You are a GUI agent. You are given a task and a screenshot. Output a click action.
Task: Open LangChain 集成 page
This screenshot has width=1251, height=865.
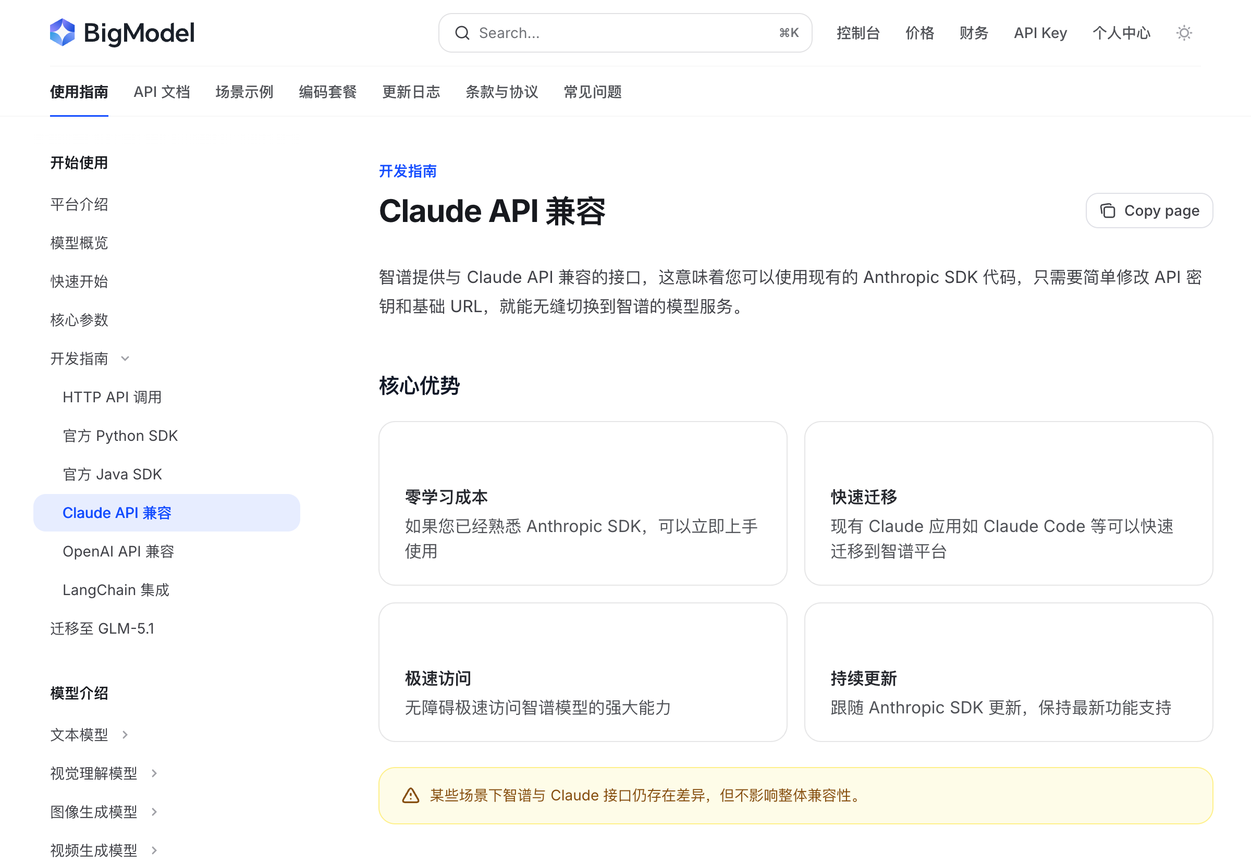[x=116, y=590]
